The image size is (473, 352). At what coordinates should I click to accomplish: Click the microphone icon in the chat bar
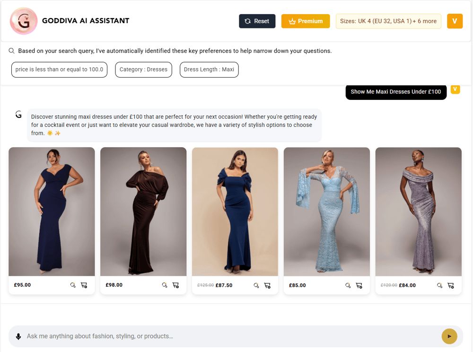coord(18,336)
